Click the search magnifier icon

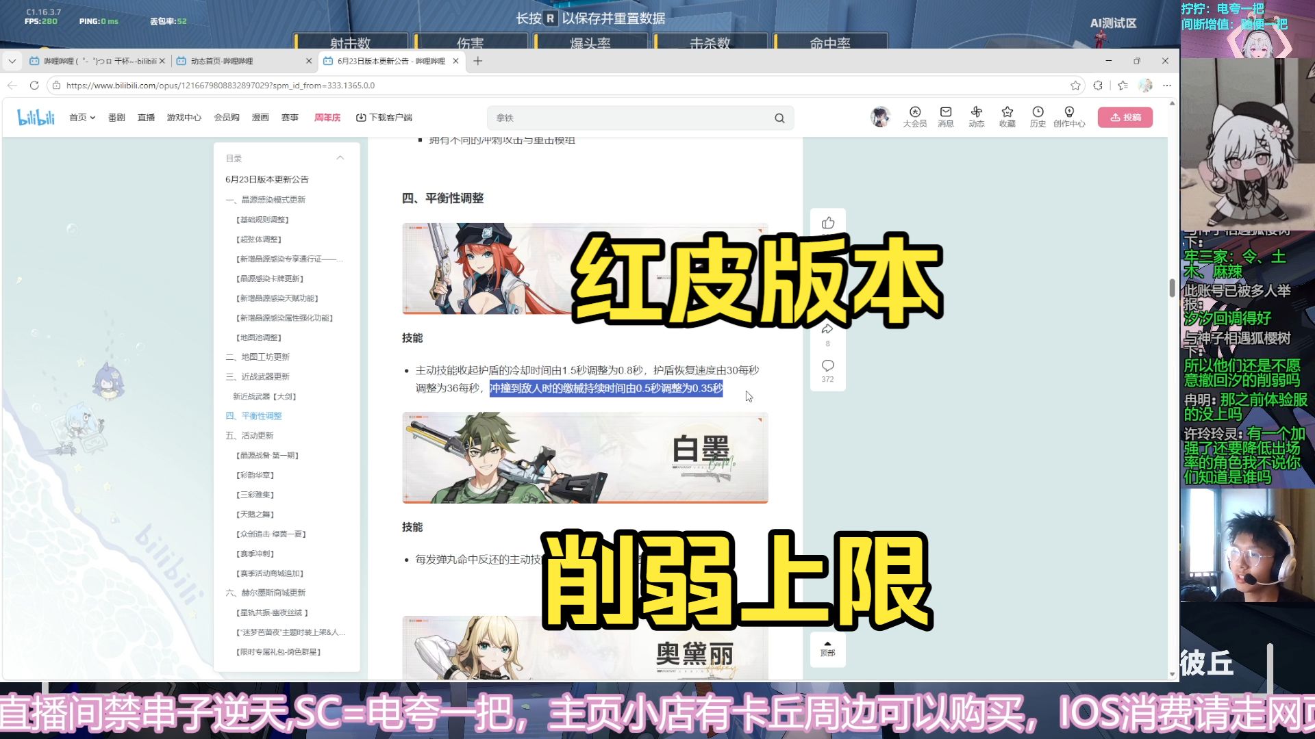click(x=779, y=118)
